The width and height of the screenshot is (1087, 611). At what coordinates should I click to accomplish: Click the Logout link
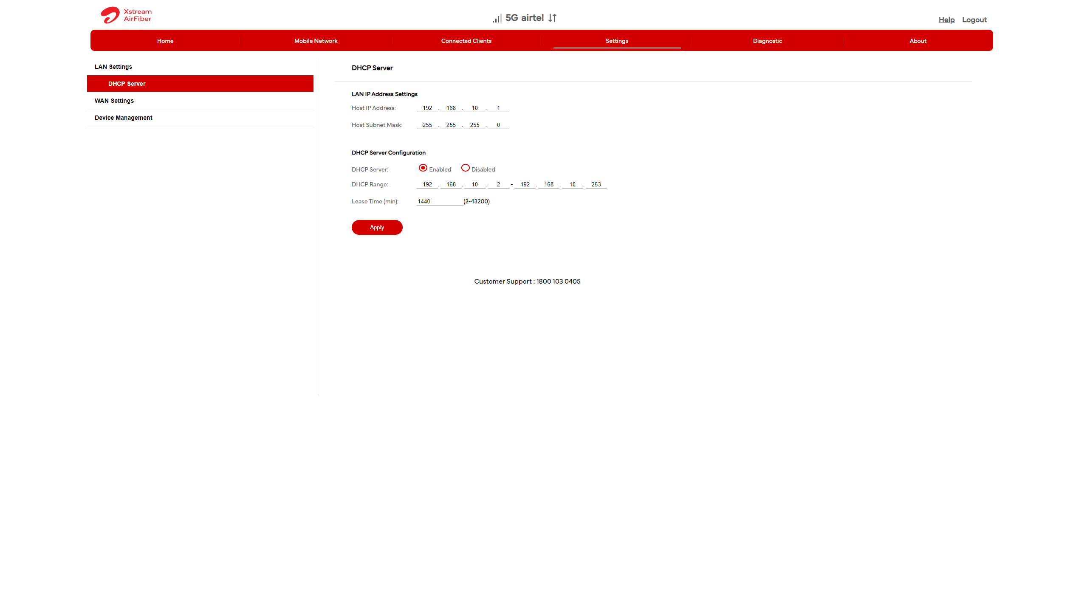(974, 20)
